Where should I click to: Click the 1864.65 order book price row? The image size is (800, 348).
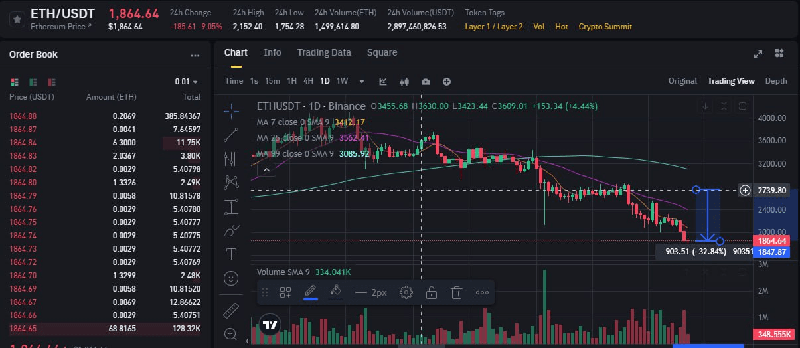click(x=105, y=329)
